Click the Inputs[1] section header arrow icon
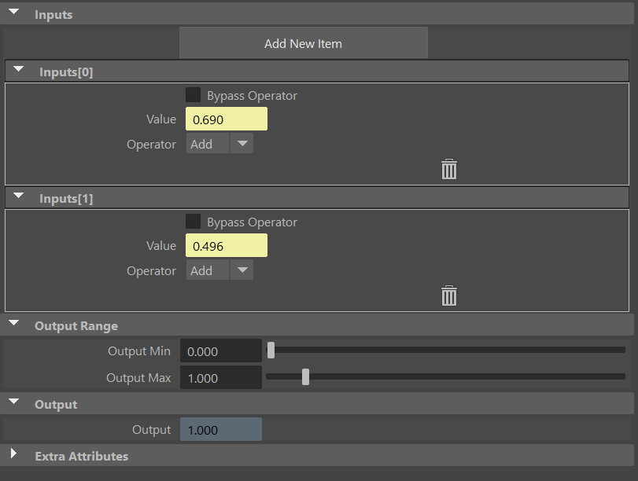This screenshot has width=638, height=481. (18, 196)
